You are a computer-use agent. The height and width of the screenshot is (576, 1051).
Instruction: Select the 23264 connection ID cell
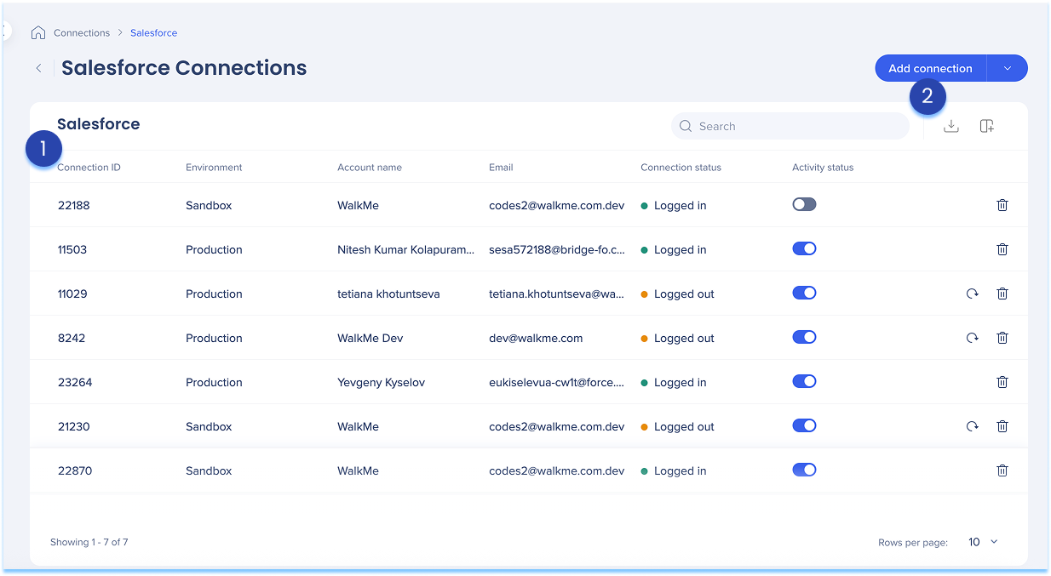pyautogui.click(x=75, y=382)
